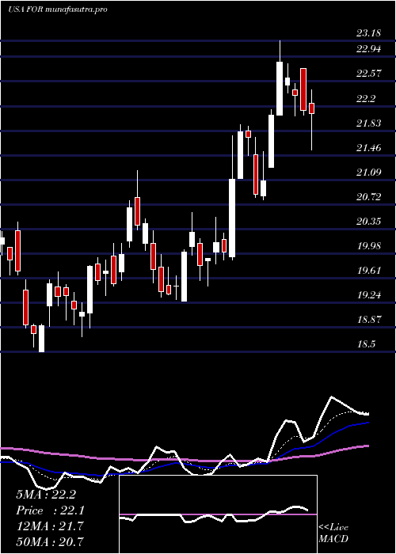Click the 'USA FOR munafasutra.pro' chart title
The height and width of the screenshot is (554, 396).
[58, 9]
